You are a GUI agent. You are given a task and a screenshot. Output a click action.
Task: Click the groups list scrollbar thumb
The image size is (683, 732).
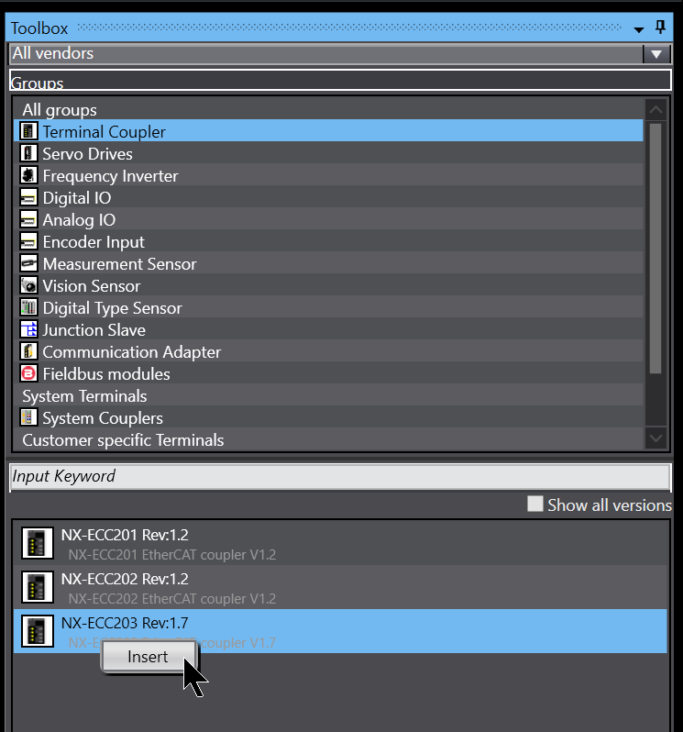[655, 249]
